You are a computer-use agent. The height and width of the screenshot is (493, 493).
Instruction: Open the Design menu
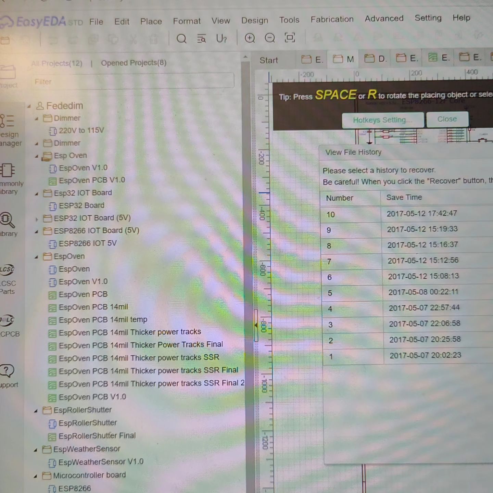[255, 20]
